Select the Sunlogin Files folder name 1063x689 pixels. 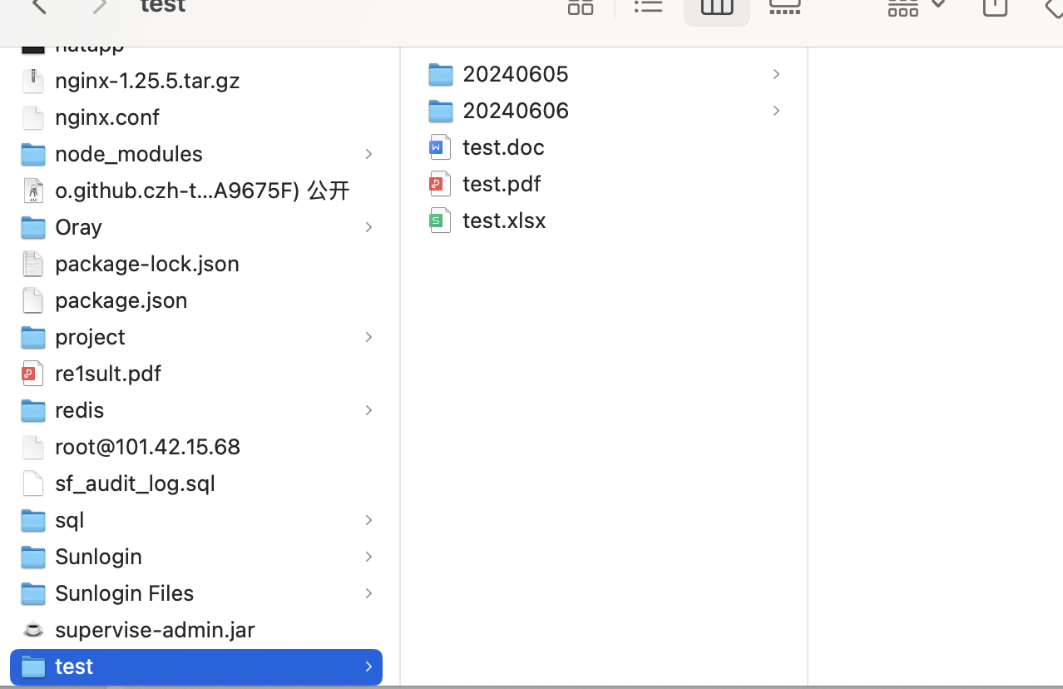(125, 593)
